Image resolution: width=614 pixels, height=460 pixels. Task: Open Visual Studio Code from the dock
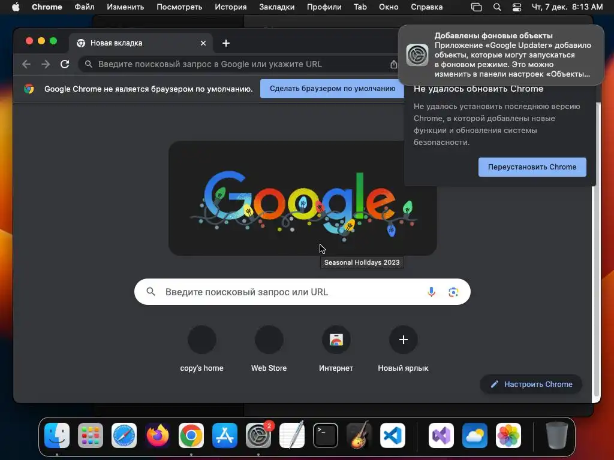(392, 435)
